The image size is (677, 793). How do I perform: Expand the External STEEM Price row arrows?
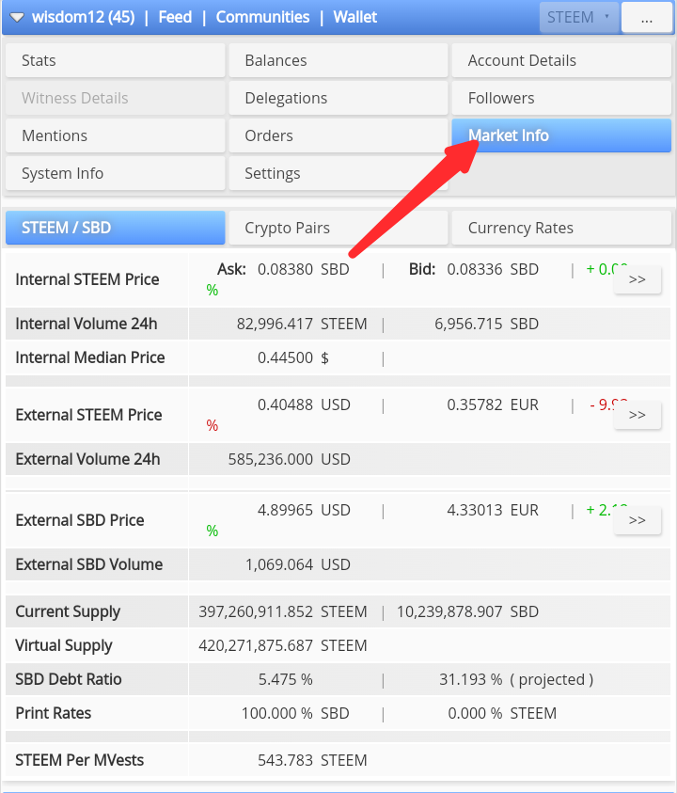pyautogui.click(x=638, y=415)
